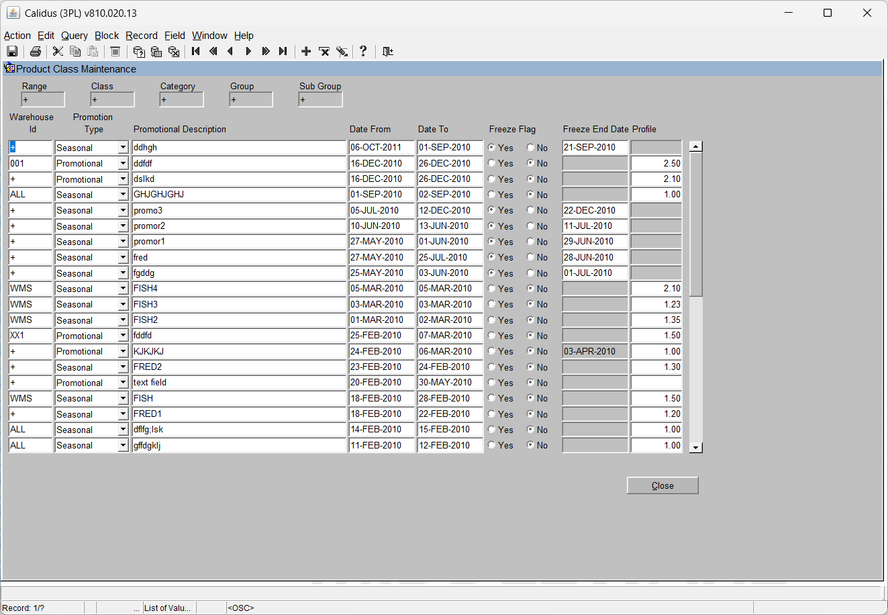Viewport: 888px width, 615px height.
Task: Click the promor1 description cell
Action: (x=239, y=241)
